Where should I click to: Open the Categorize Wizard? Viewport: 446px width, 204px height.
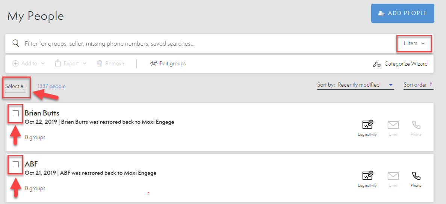[400, 64]
